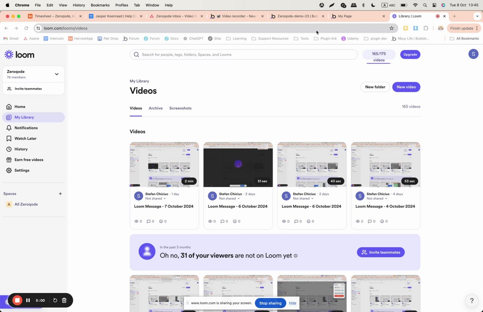Open the All Bookmarks folder
Viewport: 483px width, 312px height.
[464, 38]
